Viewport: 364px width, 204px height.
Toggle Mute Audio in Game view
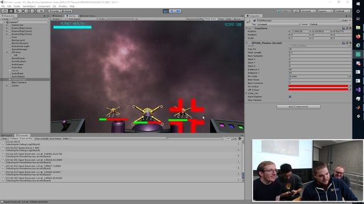pyautogui.click(x=210, y=19)
